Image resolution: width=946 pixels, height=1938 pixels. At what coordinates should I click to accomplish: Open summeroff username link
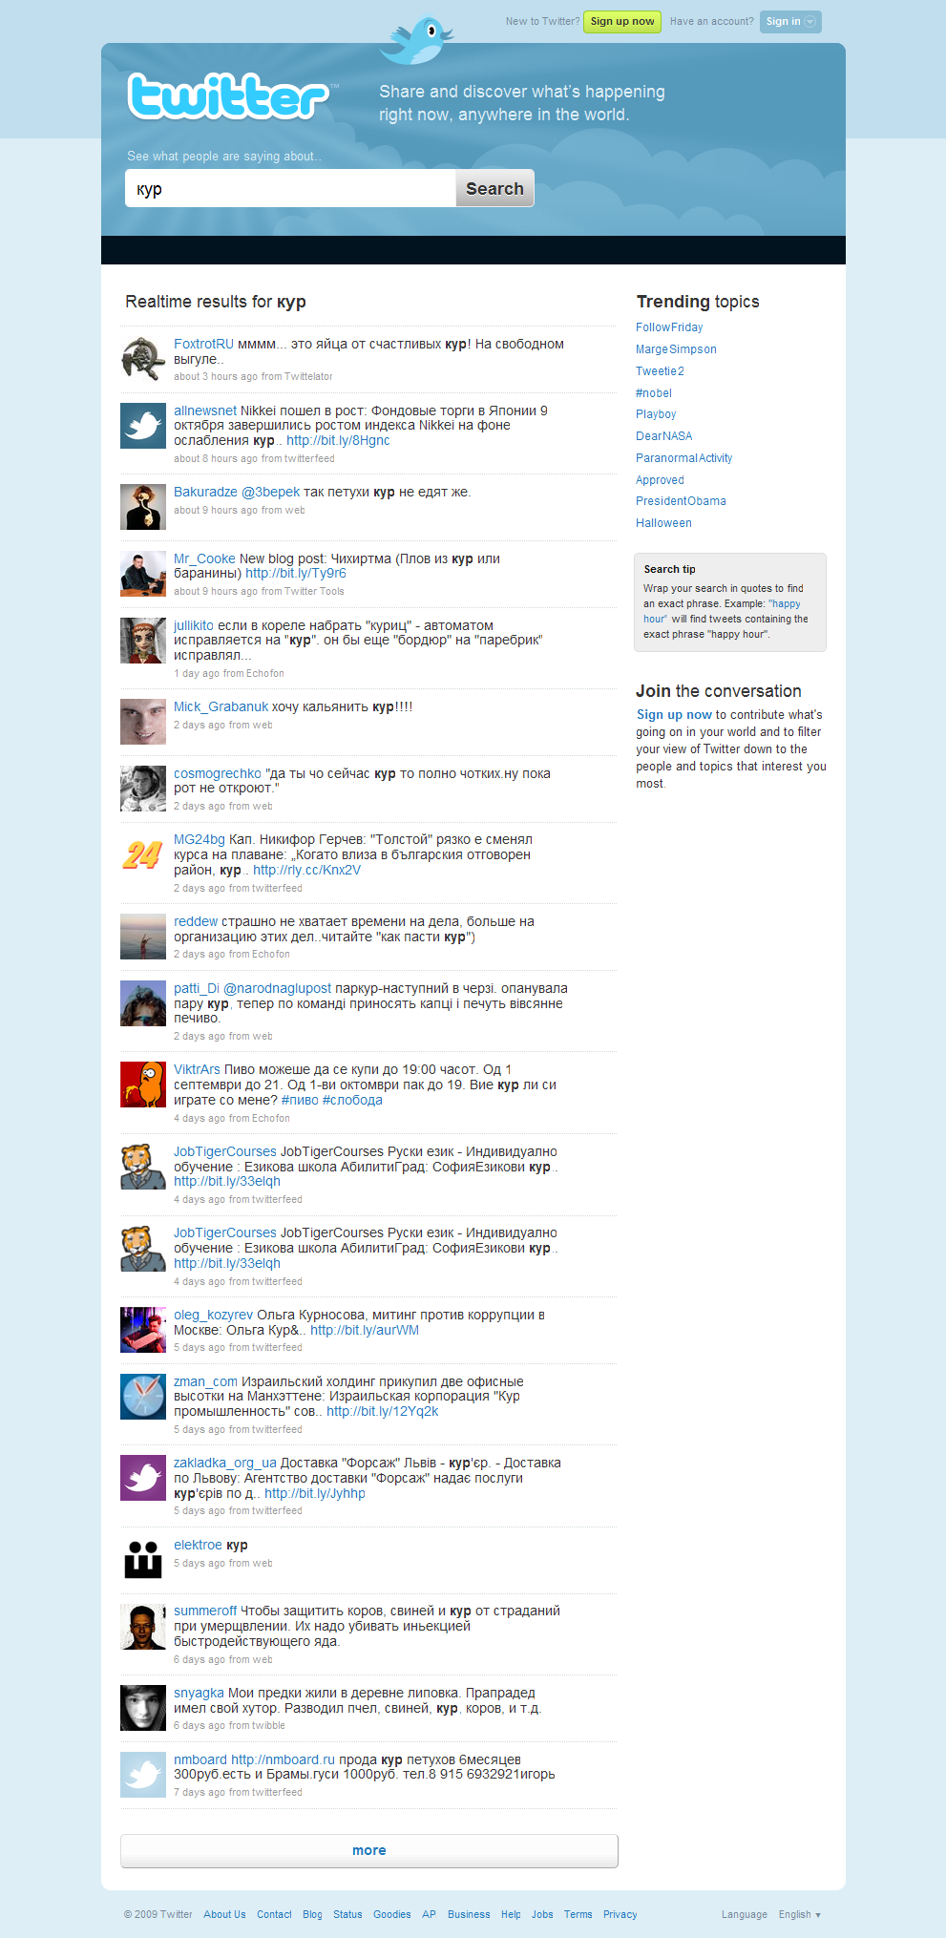click(x=205, y=1611)
